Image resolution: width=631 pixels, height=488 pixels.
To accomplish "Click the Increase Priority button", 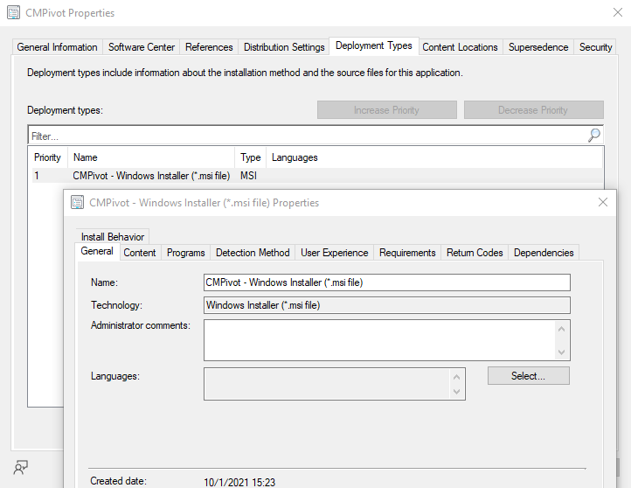I will coord(386,110).
